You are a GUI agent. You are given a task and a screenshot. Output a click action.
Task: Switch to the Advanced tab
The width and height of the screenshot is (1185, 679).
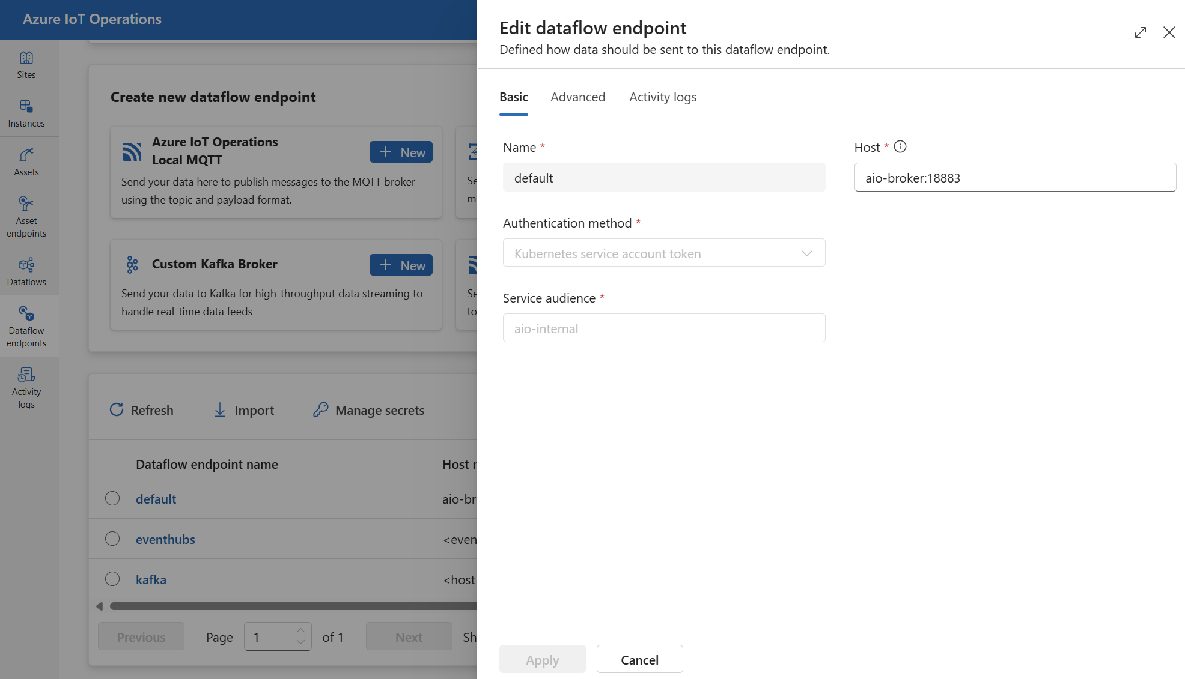578,97
